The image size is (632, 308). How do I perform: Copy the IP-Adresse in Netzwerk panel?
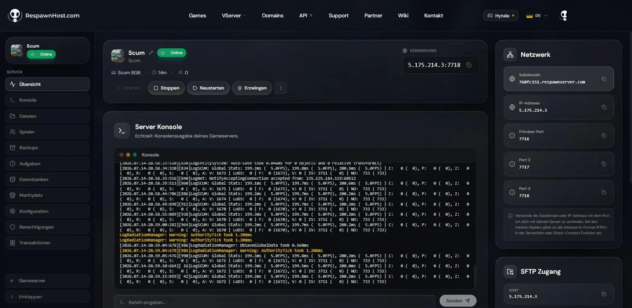(x=604, y=107)
